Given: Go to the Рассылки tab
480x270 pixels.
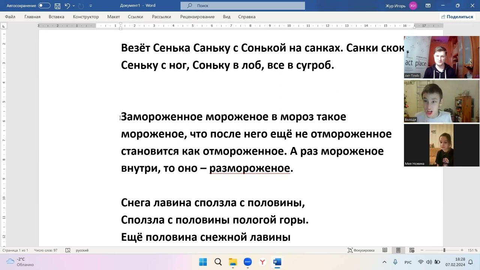Looking at the screenshot, I should [x=161, y=16].
